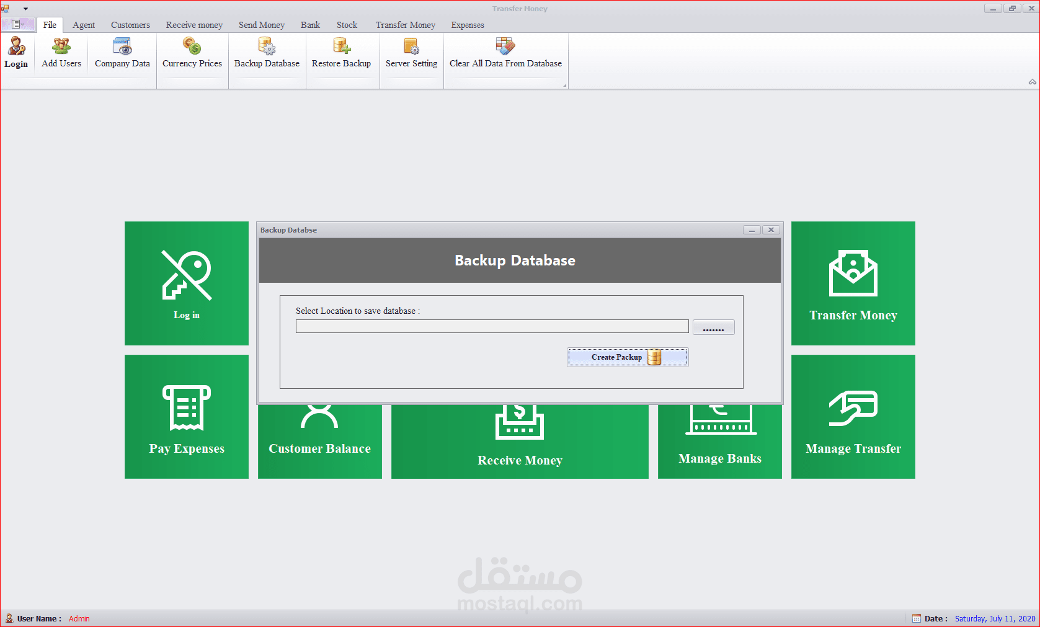Viewport: 1040px width, 627px height.
Task: Click the Create Packup button
Action: (628, 357)
